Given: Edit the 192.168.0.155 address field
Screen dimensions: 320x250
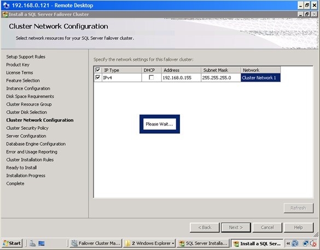Looking at the screenshot, I should [x=181, y=78].
